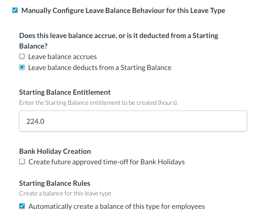Click the Automatically create a balance label text
This screenshot has width=265, height=223.
[x=117, y=206]
